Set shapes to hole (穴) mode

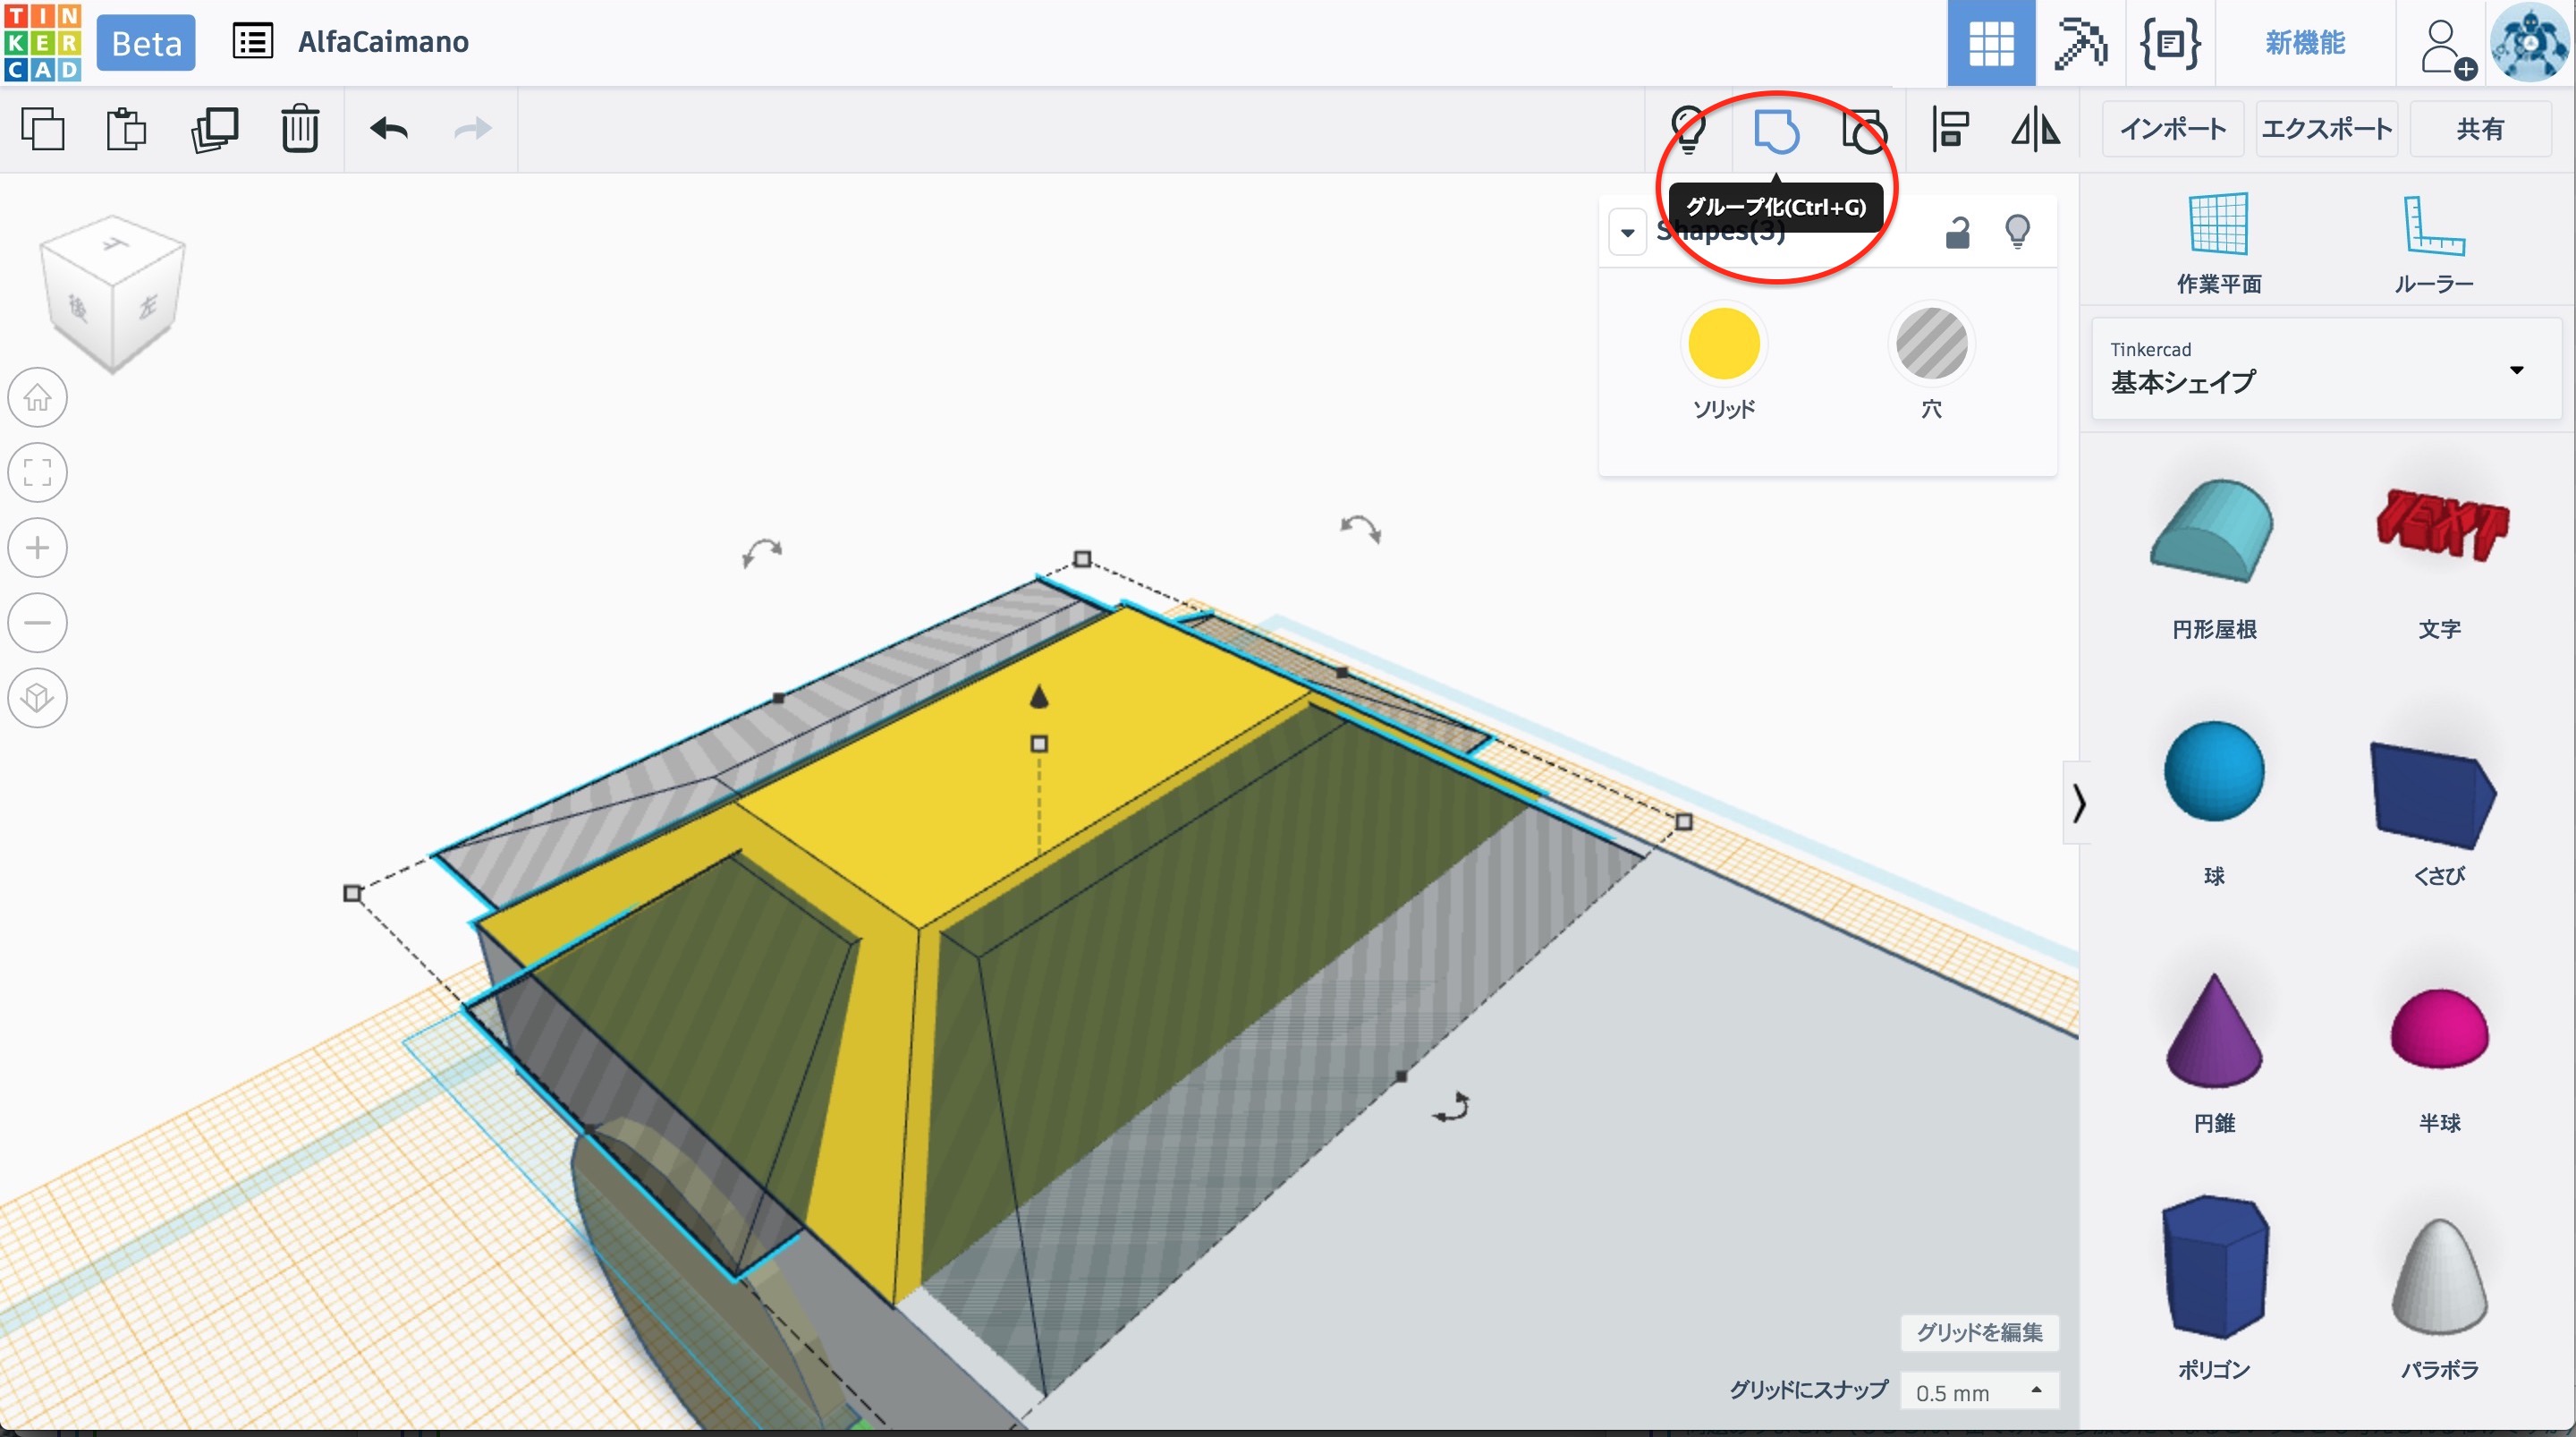click(x=1931, y=345)
